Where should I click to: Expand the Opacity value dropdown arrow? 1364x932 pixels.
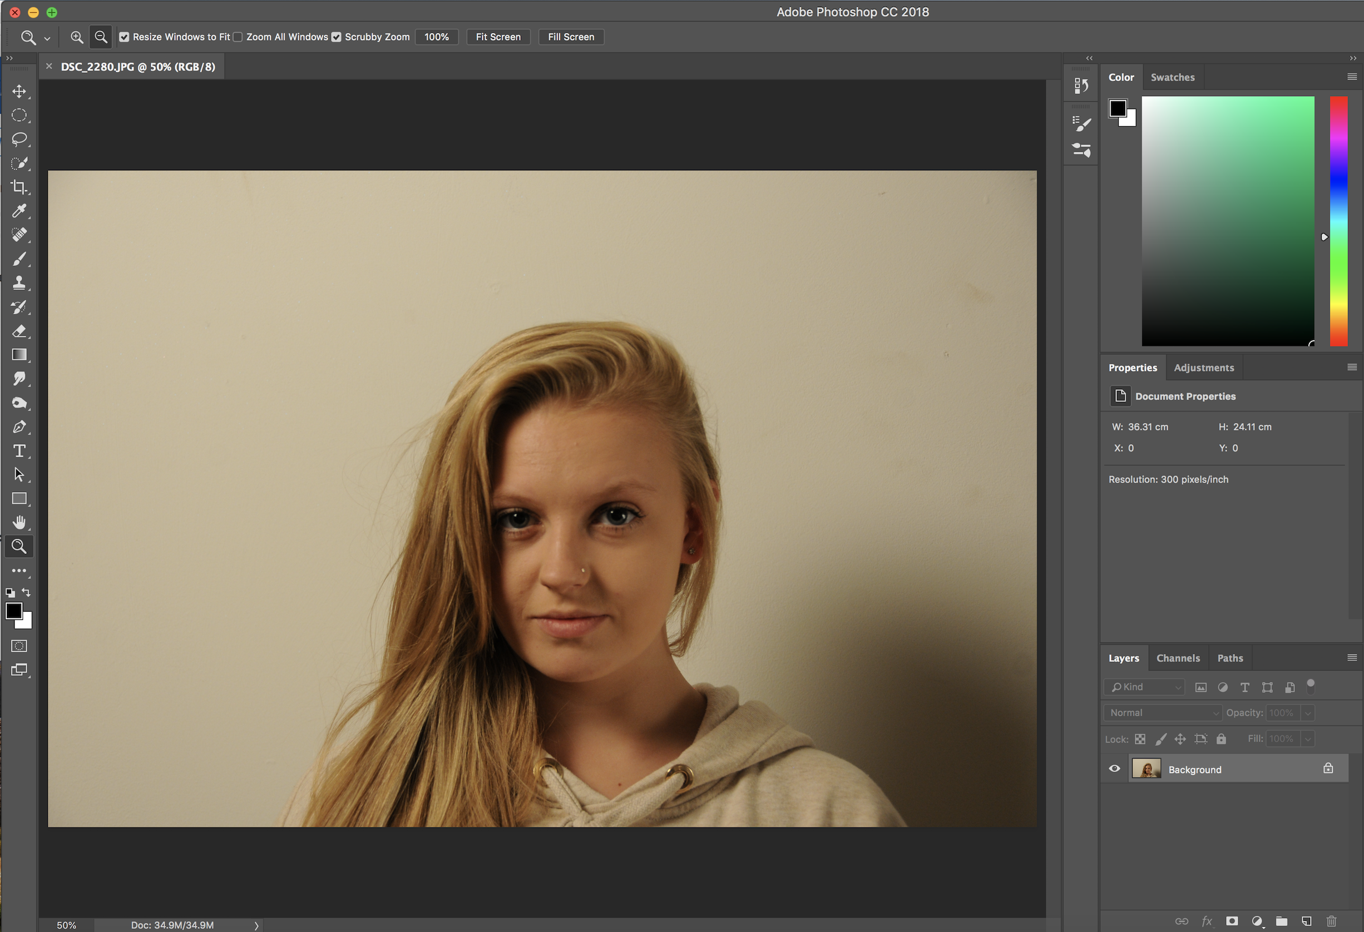point(1308,713)
